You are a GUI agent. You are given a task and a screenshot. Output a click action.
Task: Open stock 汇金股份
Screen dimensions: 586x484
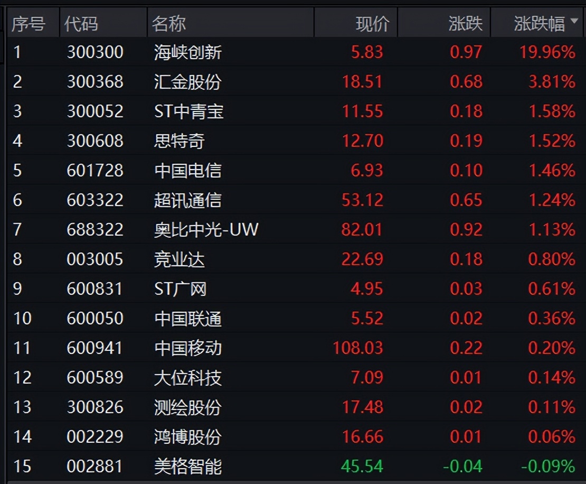click(x=188, y=81)
